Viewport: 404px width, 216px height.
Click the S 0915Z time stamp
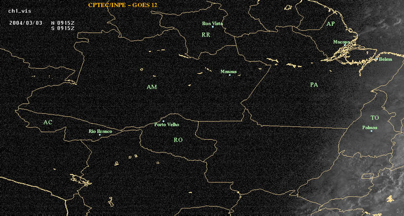point(63,28)
